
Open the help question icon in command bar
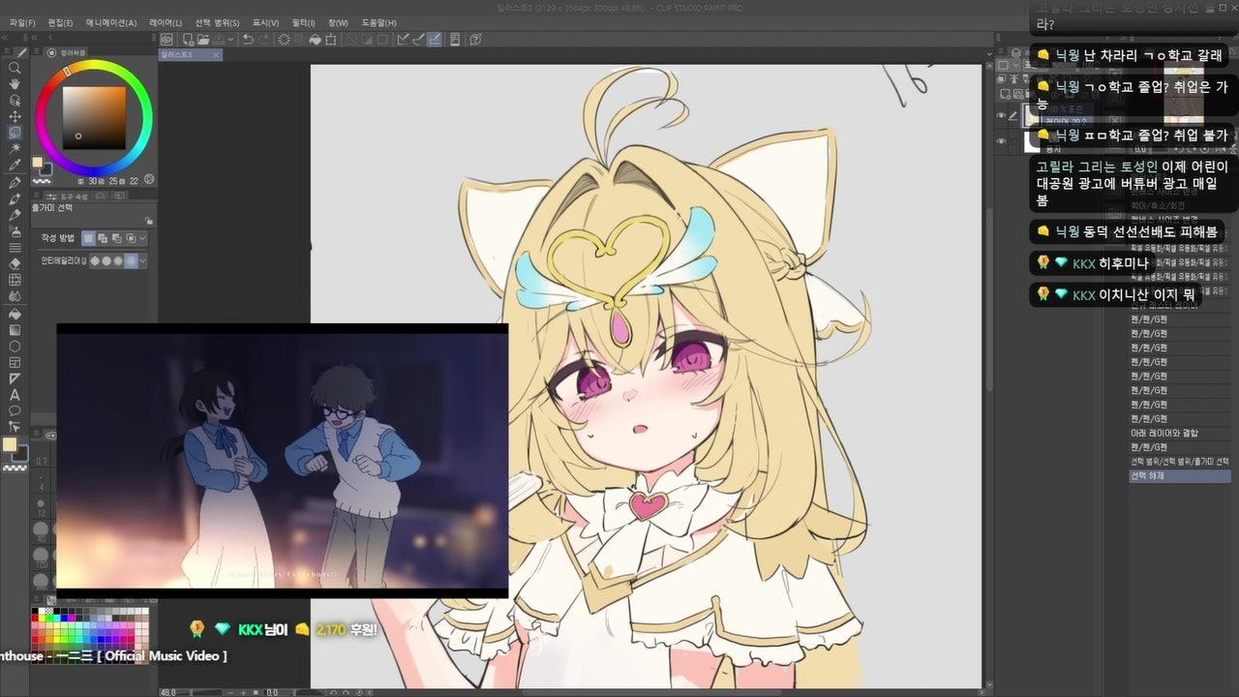pos(477,40)
